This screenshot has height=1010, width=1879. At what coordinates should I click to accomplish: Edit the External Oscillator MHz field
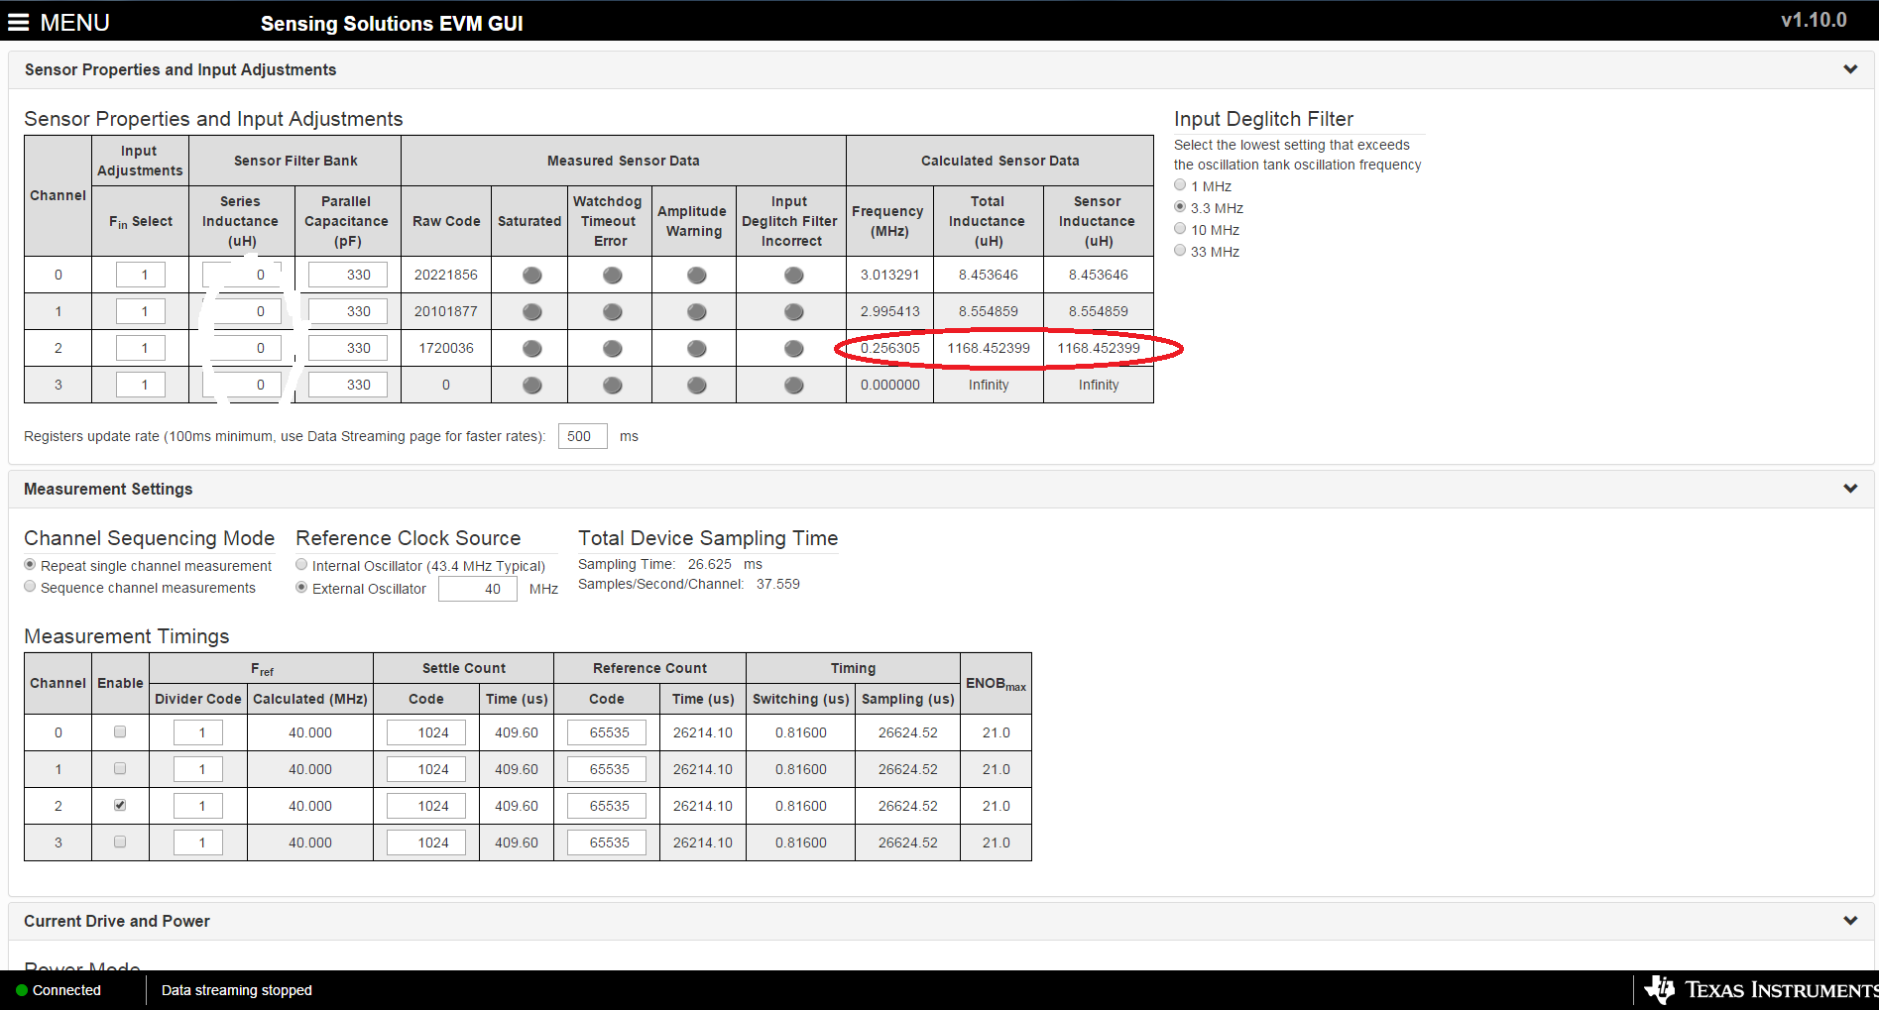[x=478, y=589]
